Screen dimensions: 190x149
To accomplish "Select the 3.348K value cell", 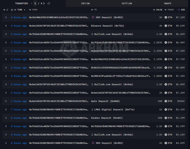I will point(158,68).
